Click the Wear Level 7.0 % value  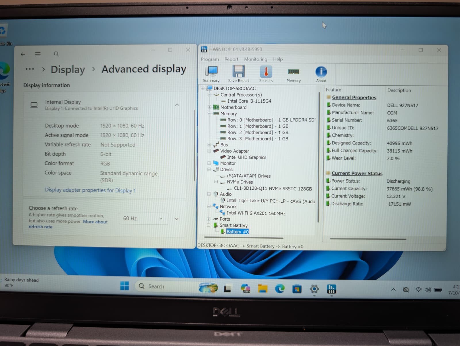tap(393, 158)
